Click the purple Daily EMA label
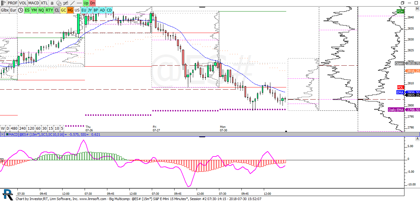 396,110
